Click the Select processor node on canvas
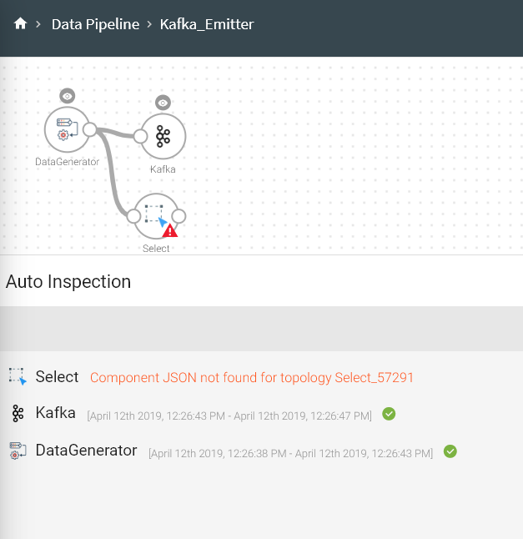Image resolution: width=523 pixels, height=539 pixels. pyautogui.click(x=154, y=214)
